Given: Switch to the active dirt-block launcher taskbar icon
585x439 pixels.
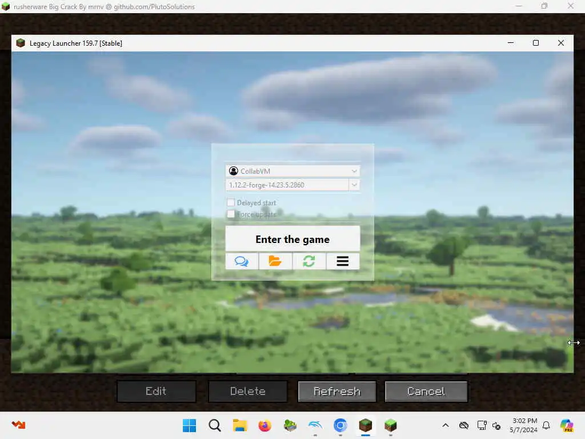Looking at the screenshot, I should point(366,425).
